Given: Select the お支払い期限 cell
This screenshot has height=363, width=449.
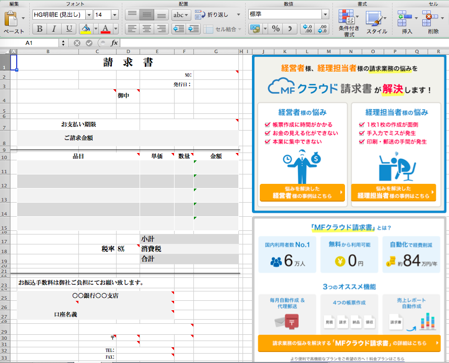Looking at the screenshot, I should (78, 124).
